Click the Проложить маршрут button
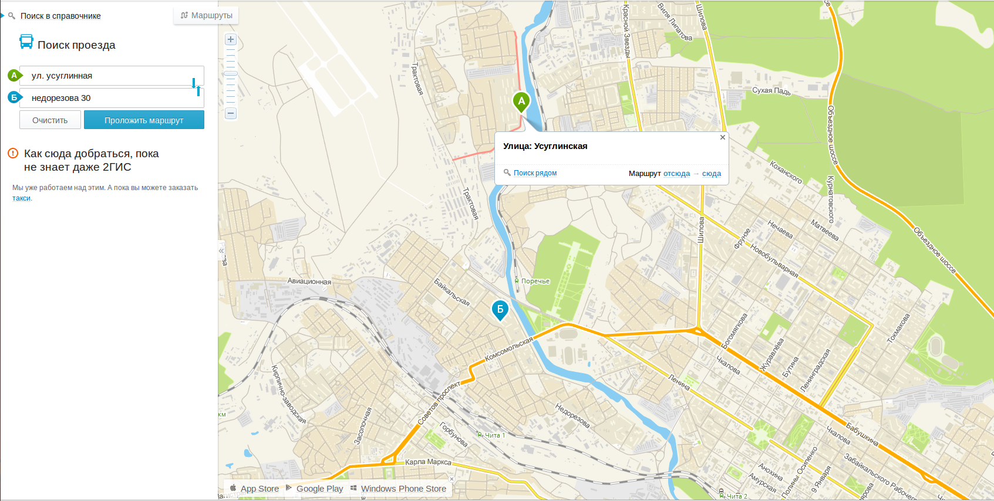Viewport: 994px width, 501px height. (x=144, y=120)
